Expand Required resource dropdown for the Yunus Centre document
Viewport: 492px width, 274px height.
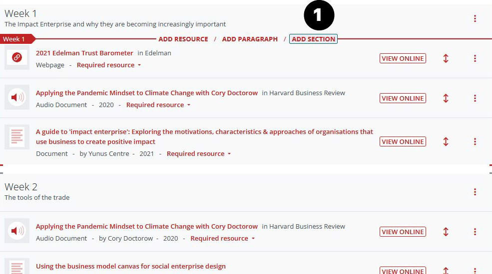(199, 154)
